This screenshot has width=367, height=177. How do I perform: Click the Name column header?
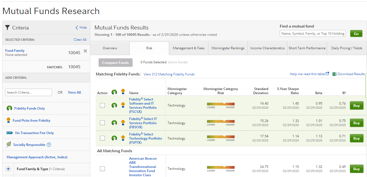click(134, 93)
